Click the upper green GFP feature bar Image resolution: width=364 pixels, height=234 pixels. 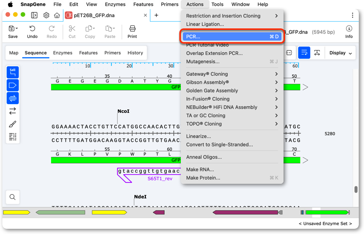point(115,87)
